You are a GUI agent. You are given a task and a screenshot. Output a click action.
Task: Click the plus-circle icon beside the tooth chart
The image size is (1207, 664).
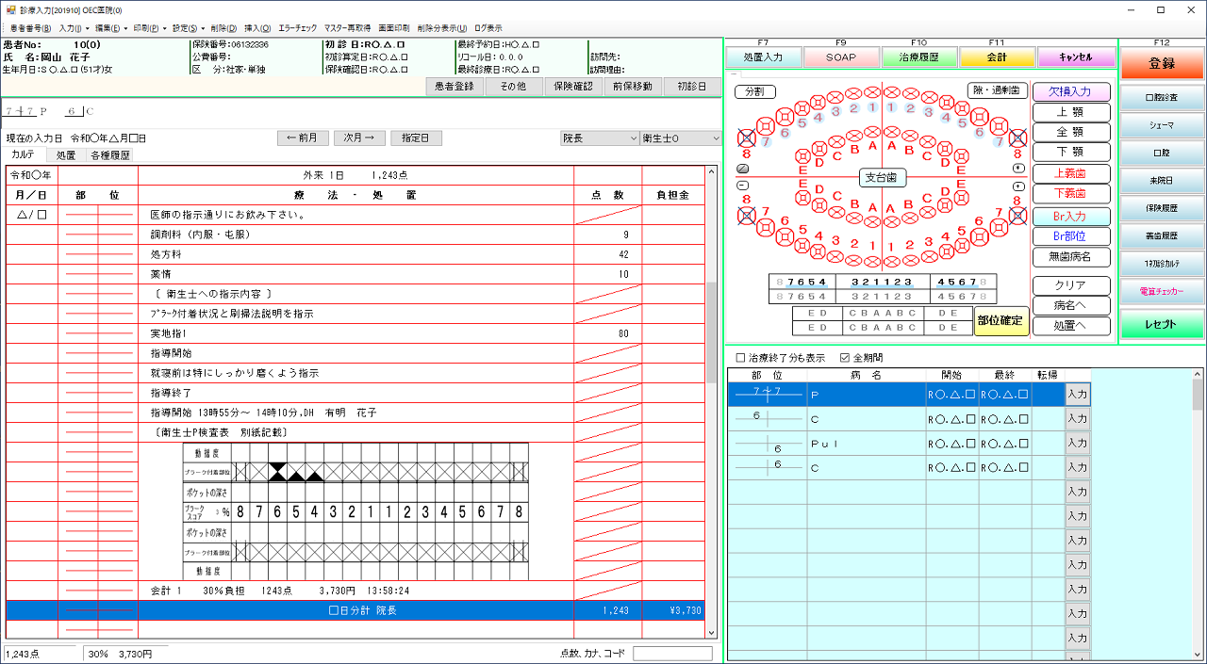click(x=1018, y=186)
